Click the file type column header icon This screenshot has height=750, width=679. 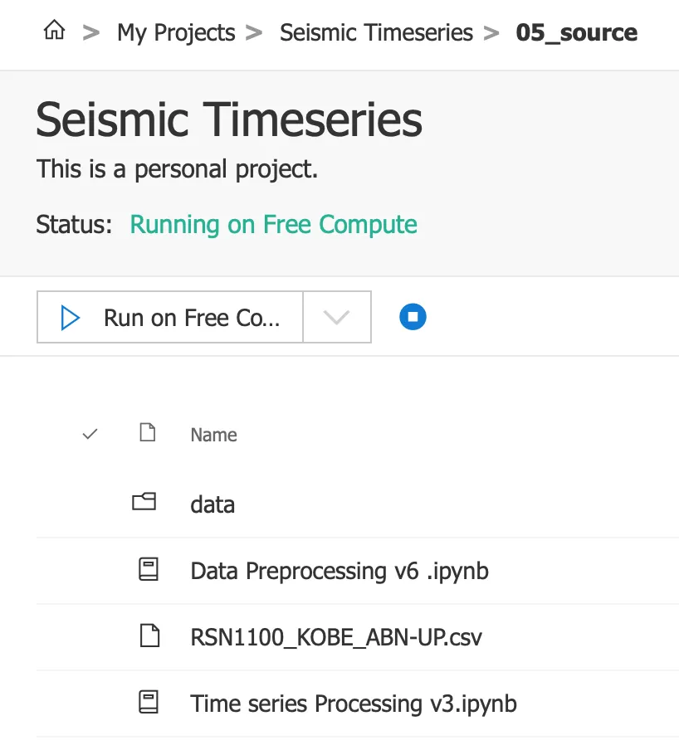(x=147, y=433)
